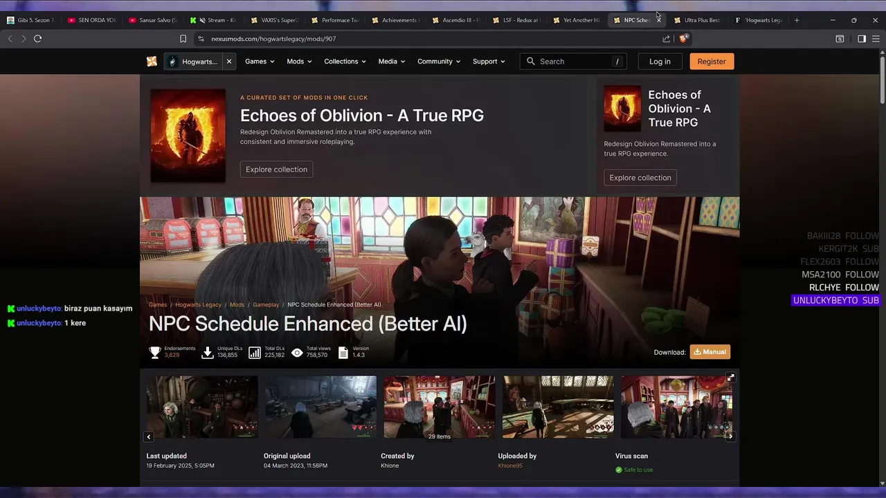This screenshot has height=498, width=886.
Task: Switch to the Achievements tab
Action: [397, 20]
